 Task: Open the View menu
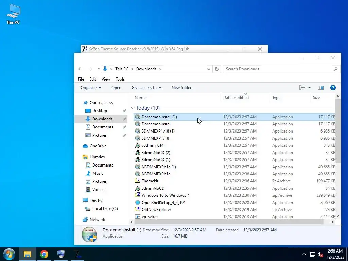(106, 79)
